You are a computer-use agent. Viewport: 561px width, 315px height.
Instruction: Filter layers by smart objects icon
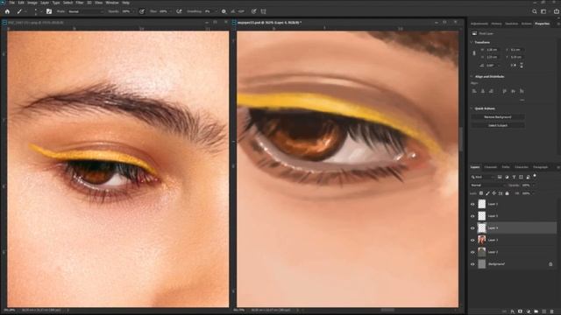[x=528, y=177]
